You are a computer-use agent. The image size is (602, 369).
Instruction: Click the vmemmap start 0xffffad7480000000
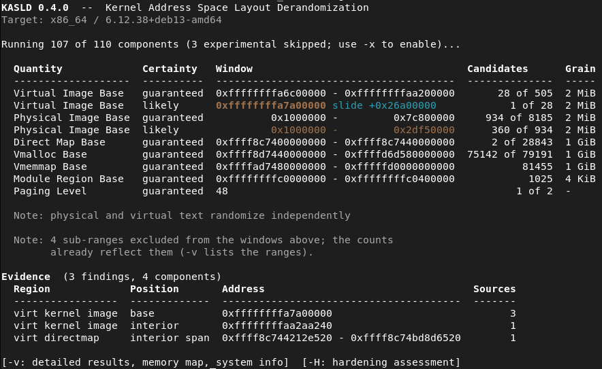pos(271,166)
